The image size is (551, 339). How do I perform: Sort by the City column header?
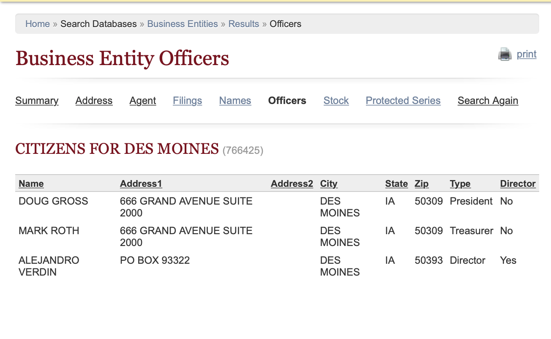click(x=329, y=183)
